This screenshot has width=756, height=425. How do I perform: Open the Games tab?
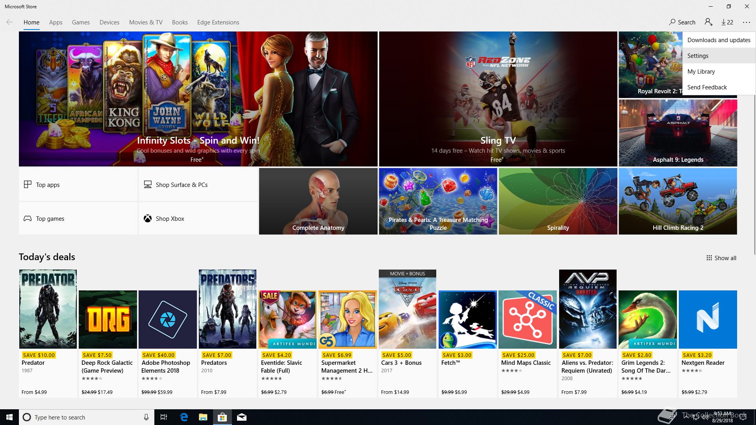pyautogui.click(x=81, y=22)
